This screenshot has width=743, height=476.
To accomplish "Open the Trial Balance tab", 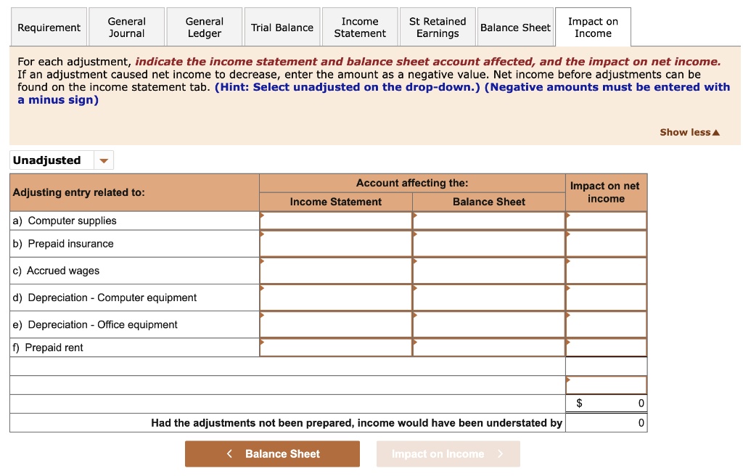I will (x=282, y=28).
